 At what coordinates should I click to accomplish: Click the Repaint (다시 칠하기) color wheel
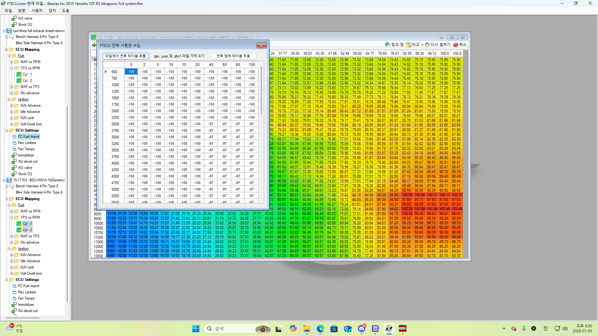pos(427,45)
